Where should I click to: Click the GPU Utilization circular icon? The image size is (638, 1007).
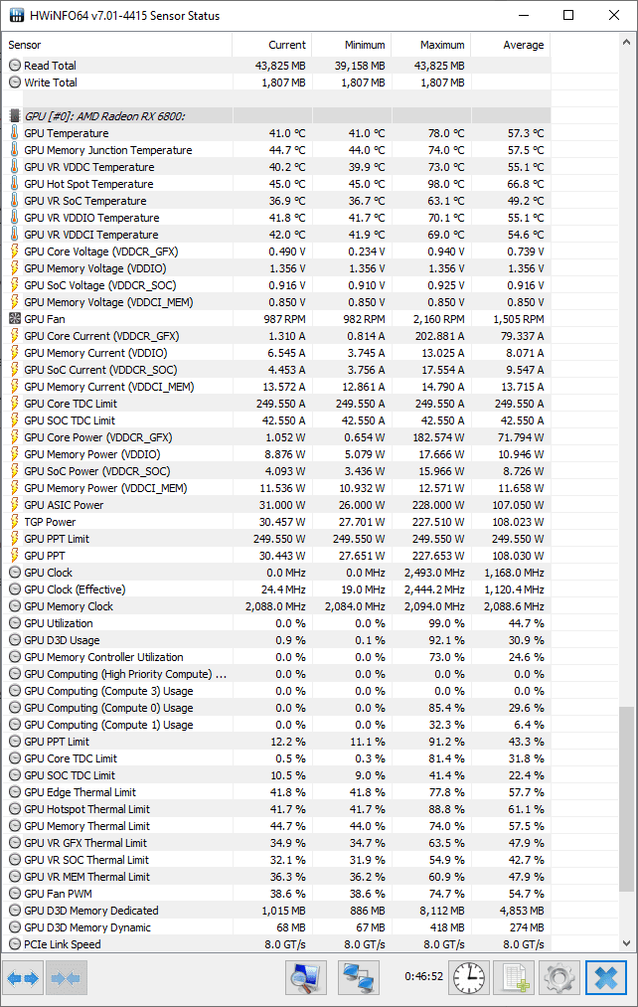click(x=15, y=623)
